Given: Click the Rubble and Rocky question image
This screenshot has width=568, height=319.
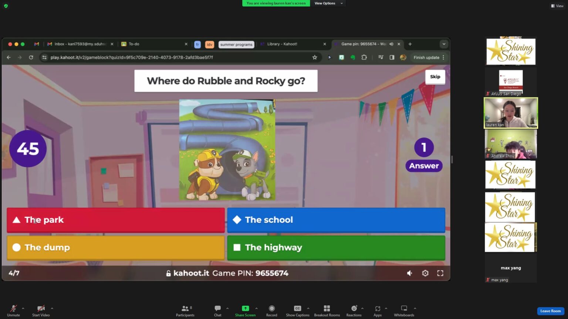Looking at the screenshot, I should click(x=227, y=150).
